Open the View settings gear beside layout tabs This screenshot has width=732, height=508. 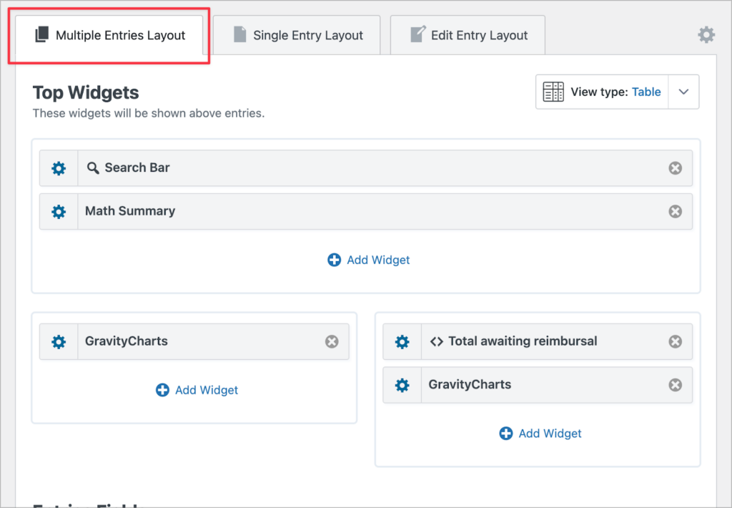pyautogui.click(x=706, y=34)
